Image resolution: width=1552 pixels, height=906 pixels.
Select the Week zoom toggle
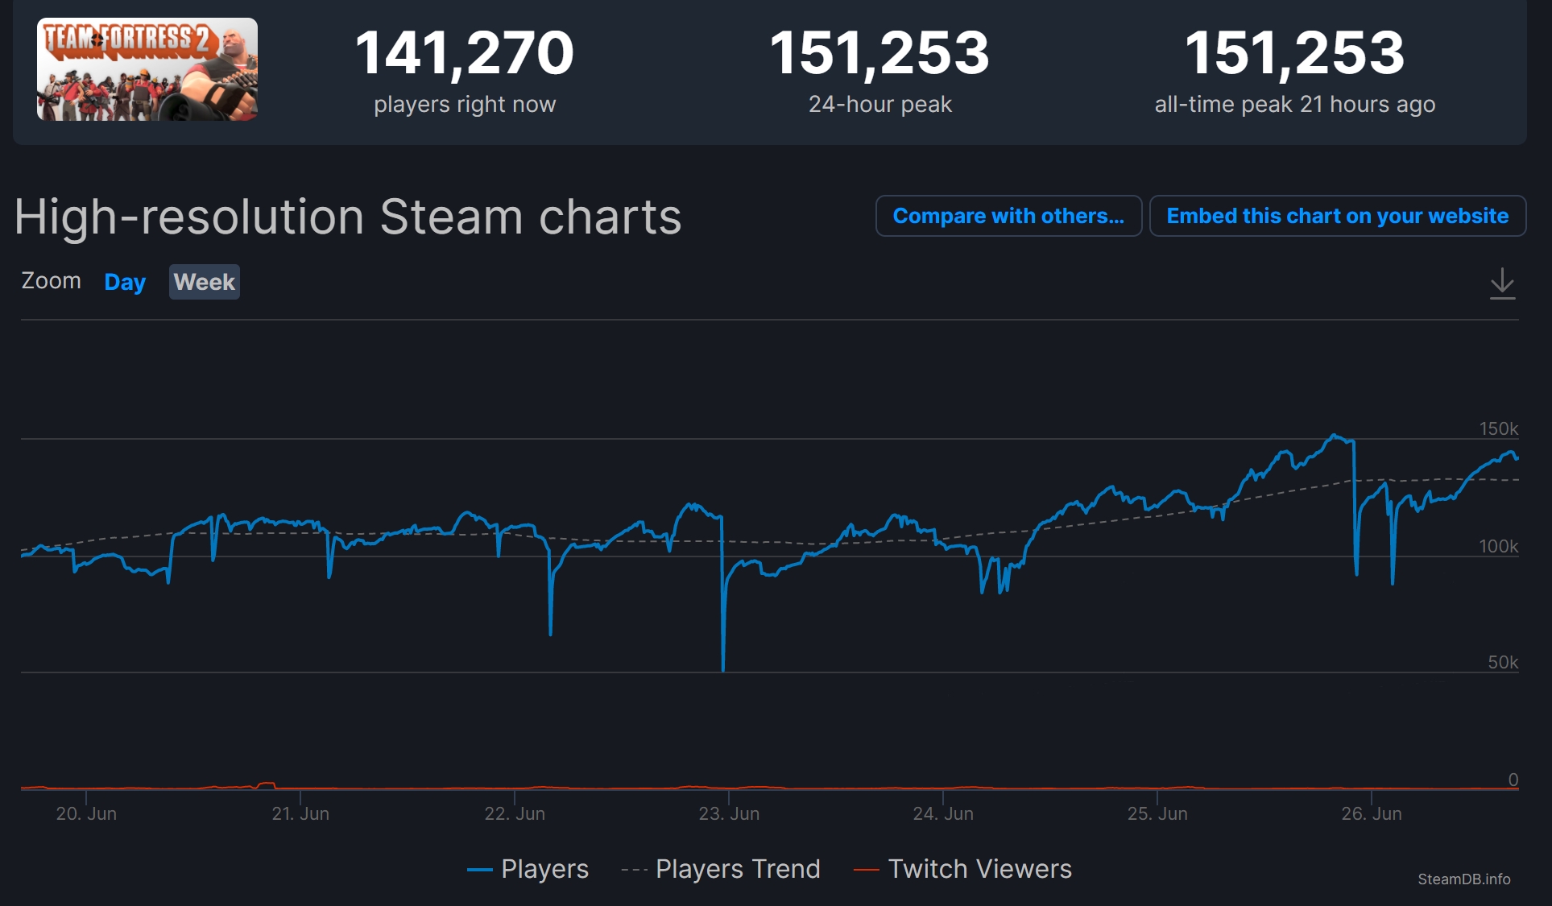tap(204, 282)
